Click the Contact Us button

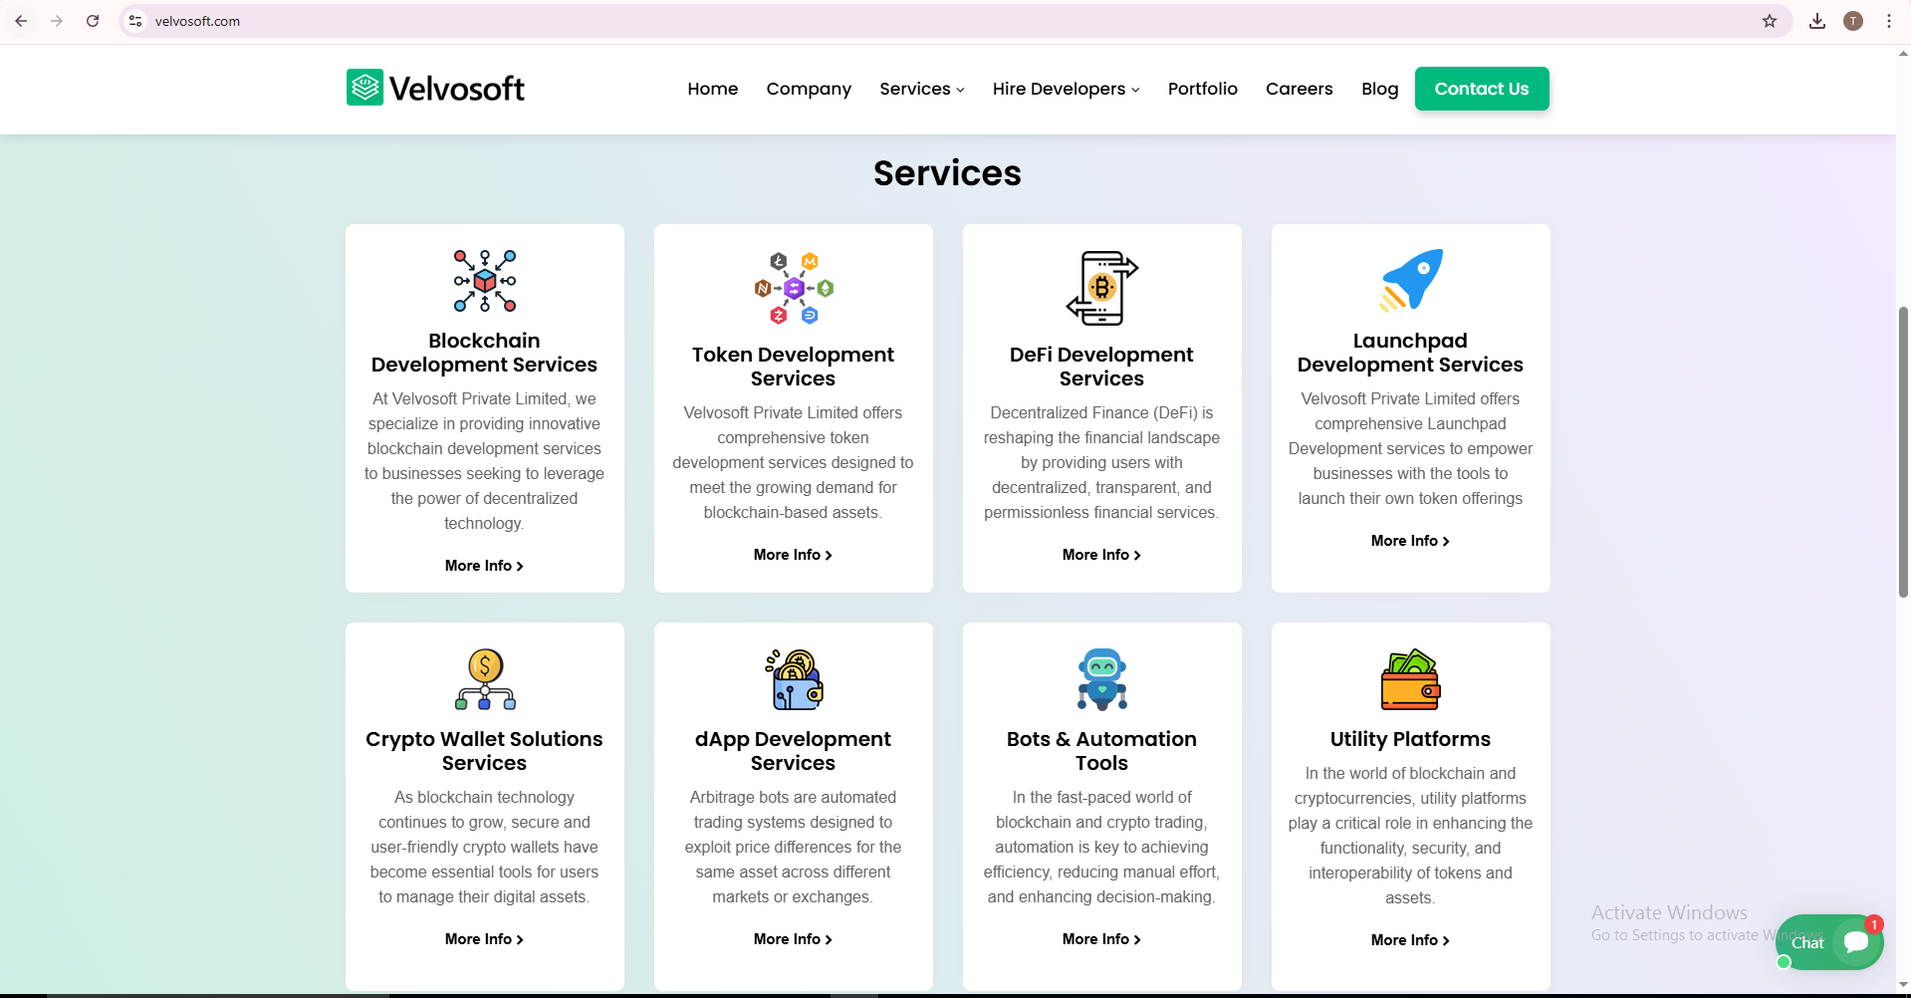tap(1482, 89)
